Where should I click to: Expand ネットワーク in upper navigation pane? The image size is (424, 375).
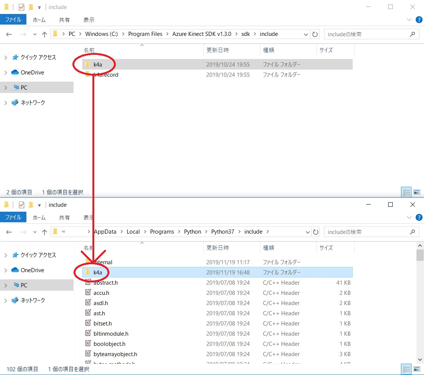(x=6, y=103)
